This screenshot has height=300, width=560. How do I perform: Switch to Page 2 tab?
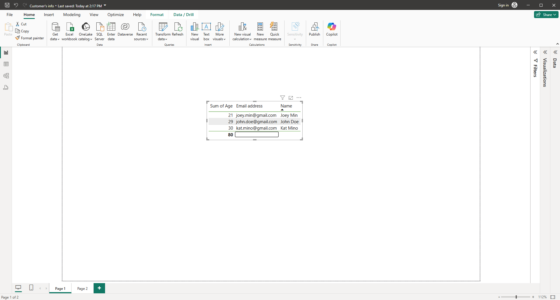click(82, 288)
